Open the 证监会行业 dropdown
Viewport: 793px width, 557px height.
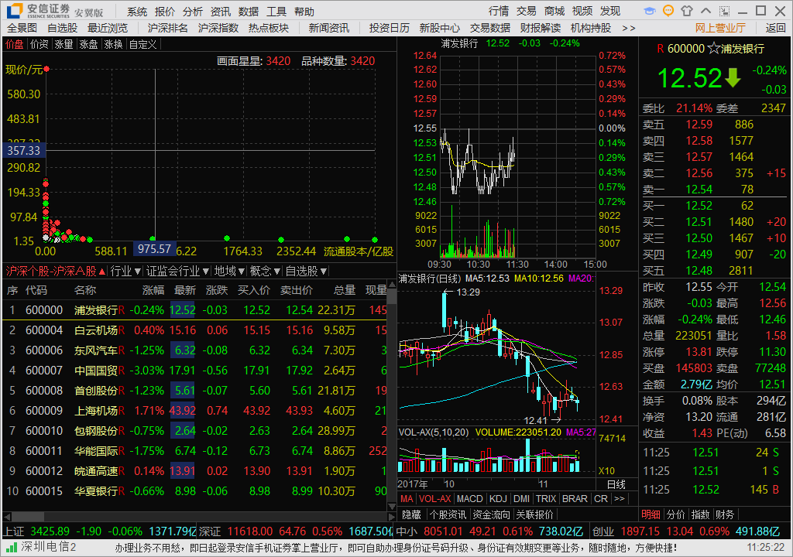[x=177, y=272]
